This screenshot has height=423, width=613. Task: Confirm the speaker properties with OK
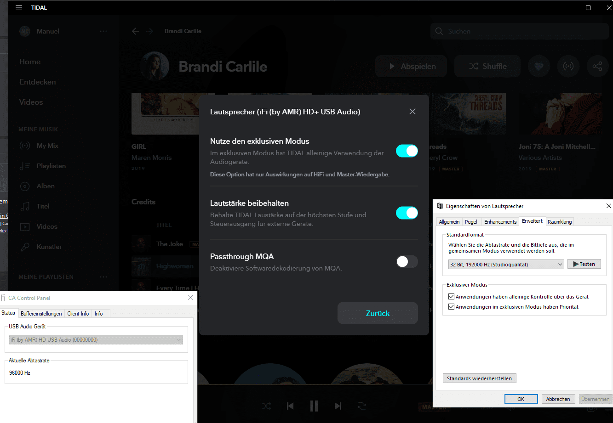521,399
